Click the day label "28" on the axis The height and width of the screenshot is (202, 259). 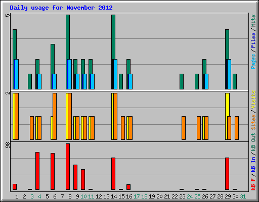(220, 196)
